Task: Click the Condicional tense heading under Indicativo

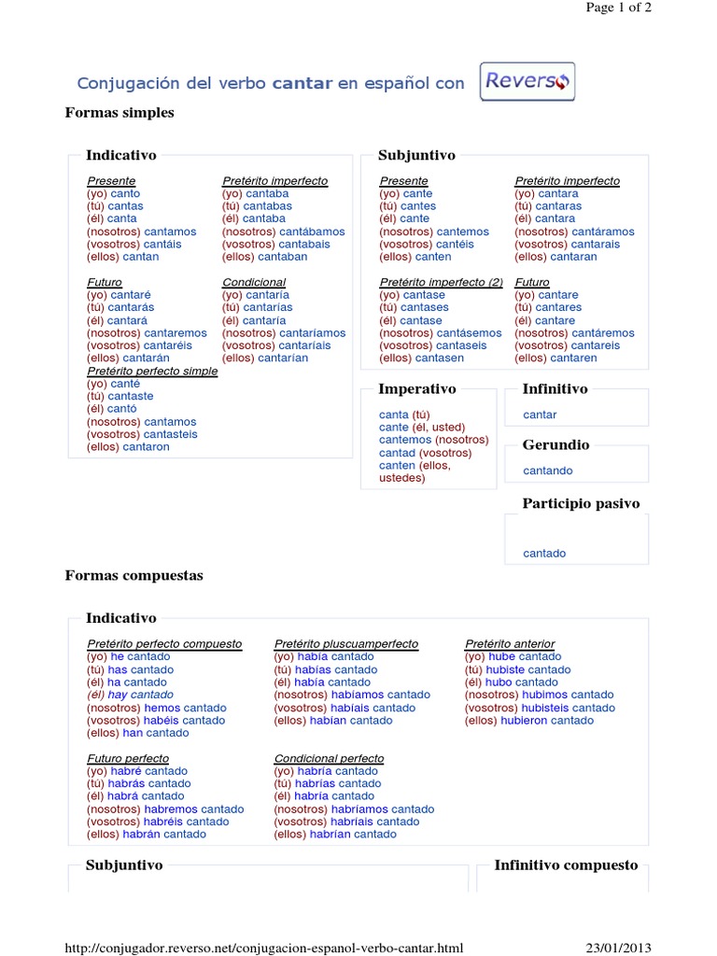Action: point(254,282)
